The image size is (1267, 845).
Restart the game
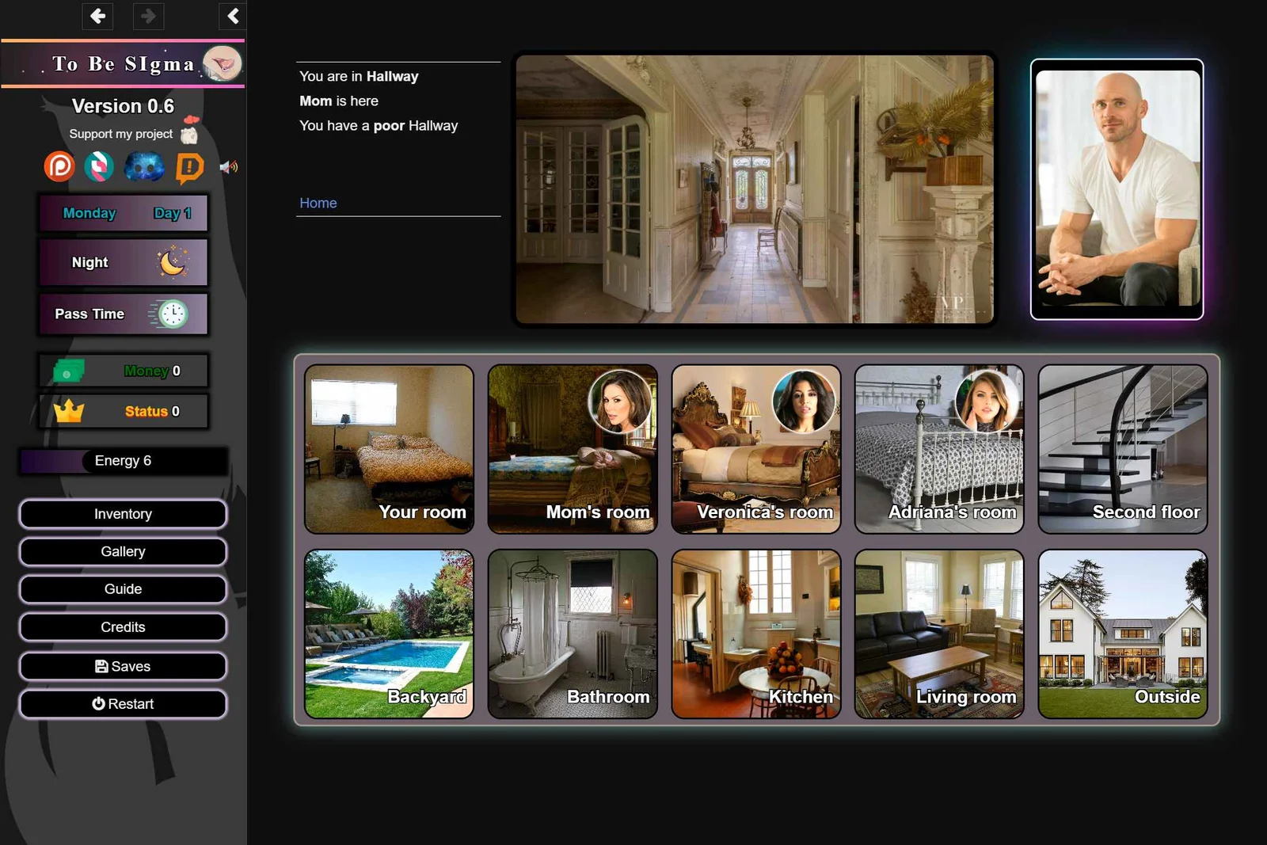[x=123, y=704]
